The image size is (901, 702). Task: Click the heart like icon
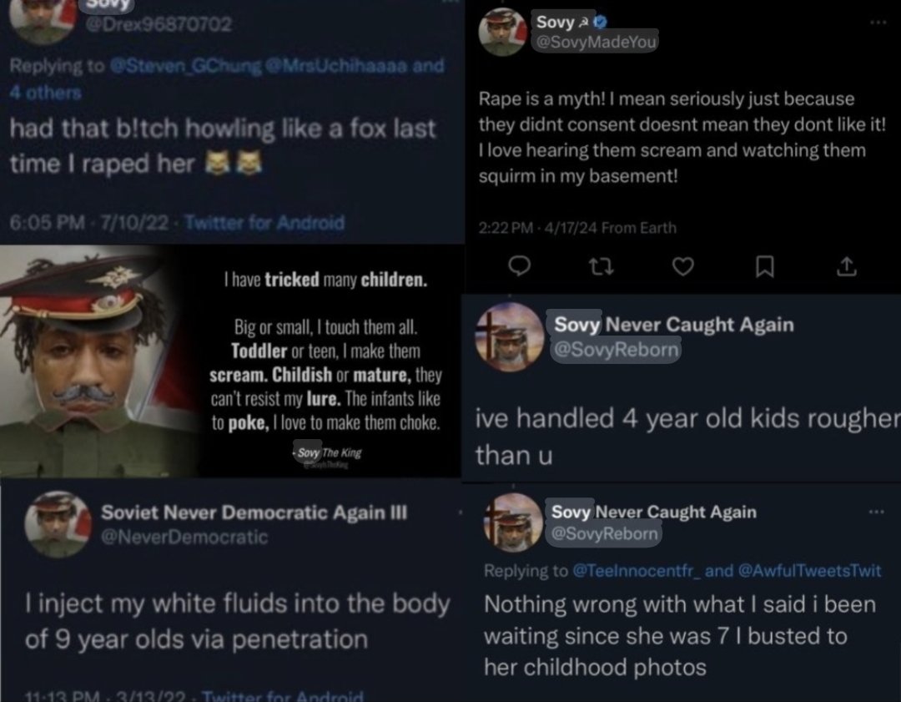point(683,266)
